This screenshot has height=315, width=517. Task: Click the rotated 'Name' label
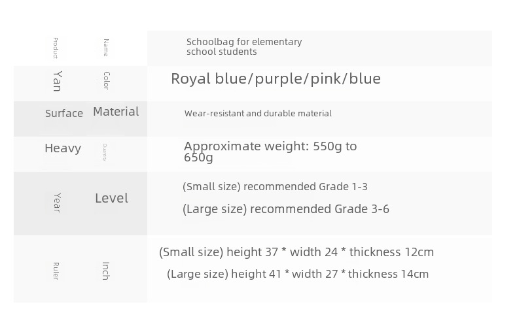point(105,48)
